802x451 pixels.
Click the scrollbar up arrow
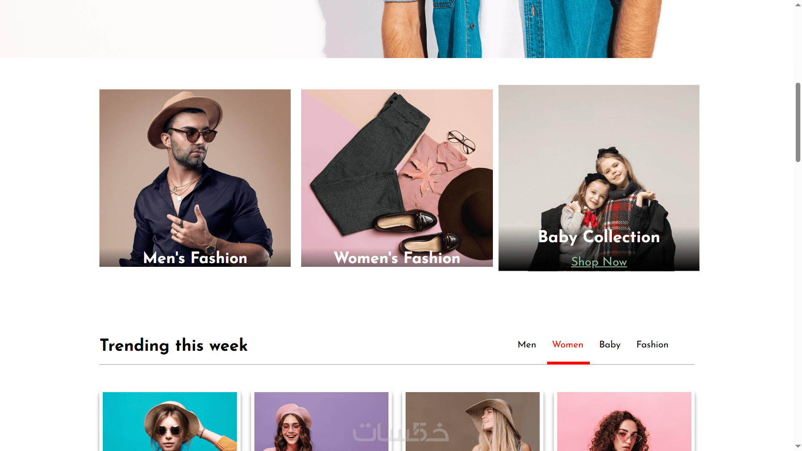pos(798,5)
